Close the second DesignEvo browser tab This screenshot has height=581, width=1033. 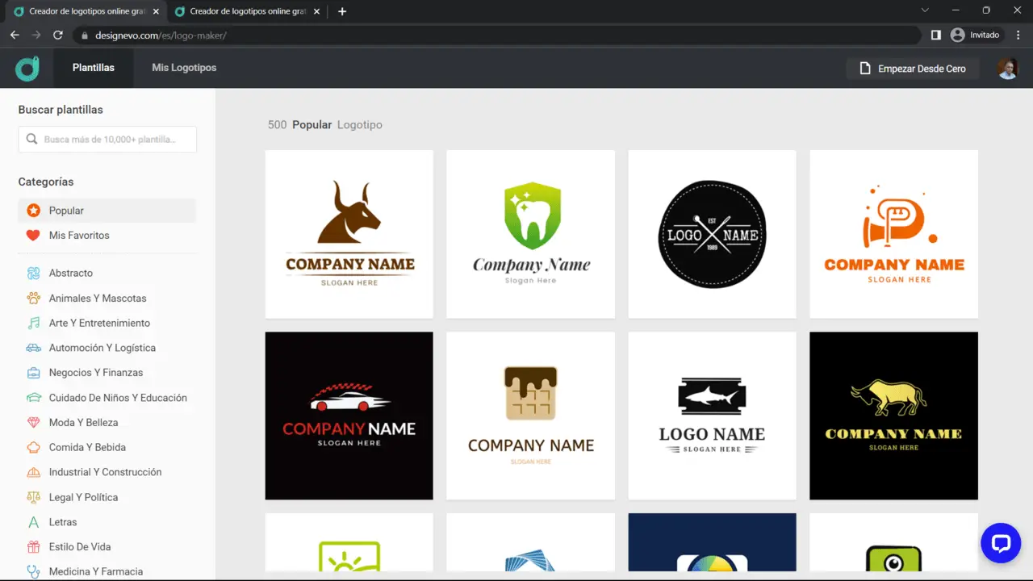(x=316, y=11)
